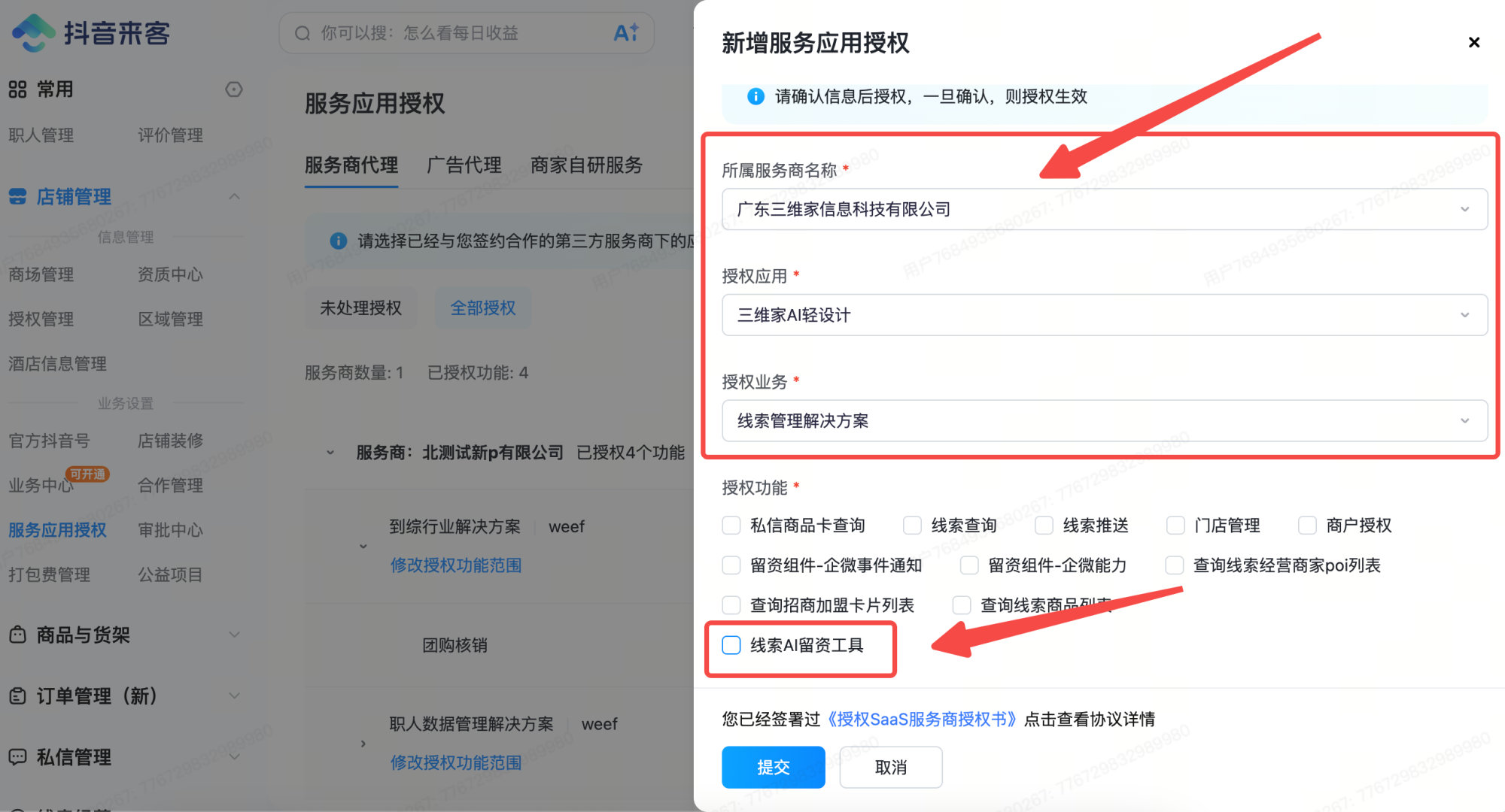The image size is (1505, 812).
Task: Open 酒店信息管理 in the sidebar
Action: point(57,364)
